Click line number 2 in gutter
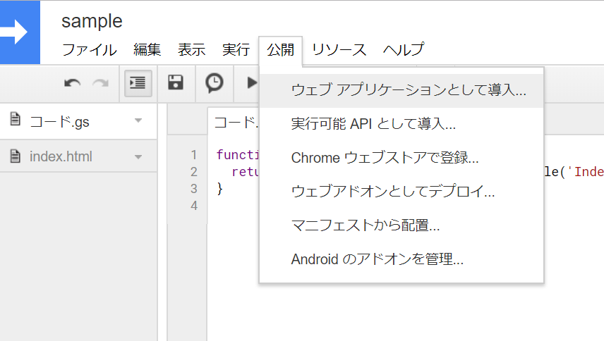The height and width of the screenshot is (341, 604). pos(194,172)
